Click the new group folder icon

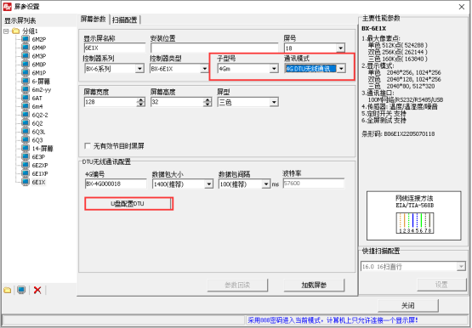[x=8, y=290]
